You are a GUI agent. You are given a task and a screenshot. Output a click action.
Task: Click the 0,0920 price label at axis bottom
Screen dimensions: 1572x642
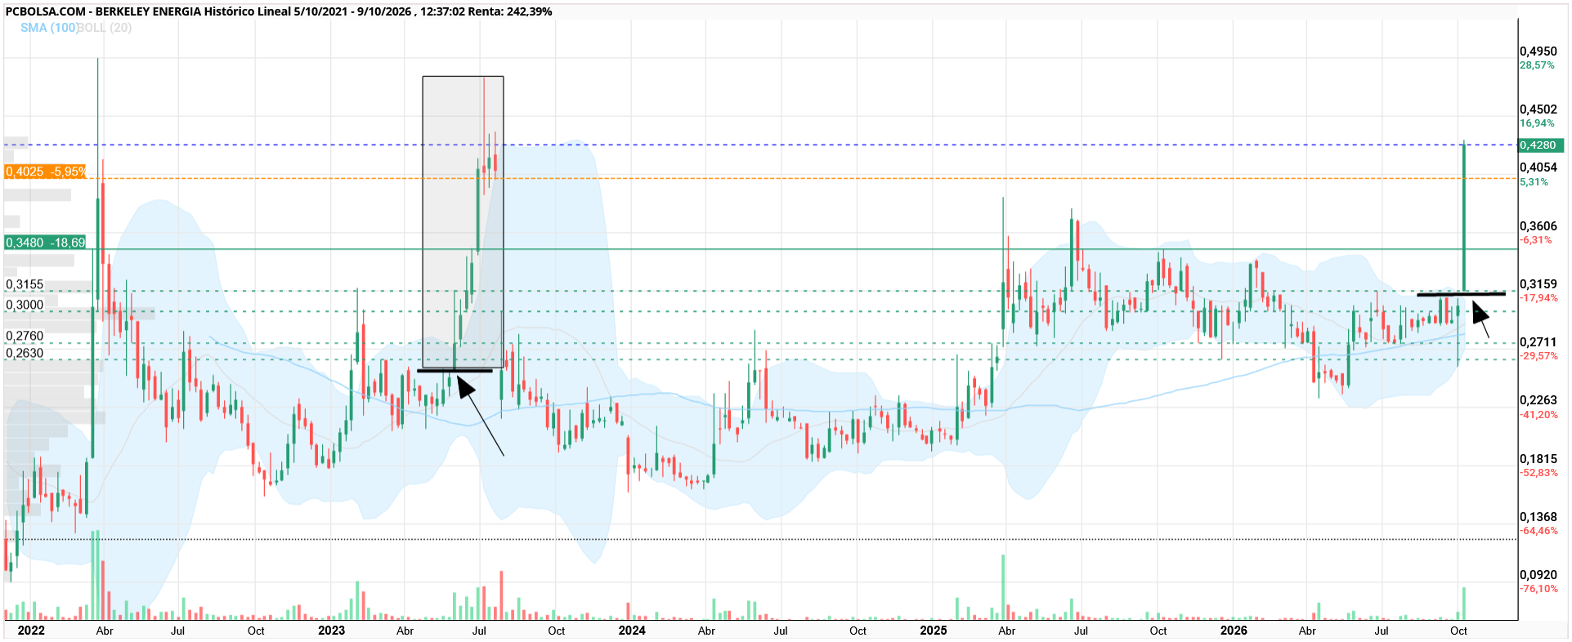(x=1538, y=575)
